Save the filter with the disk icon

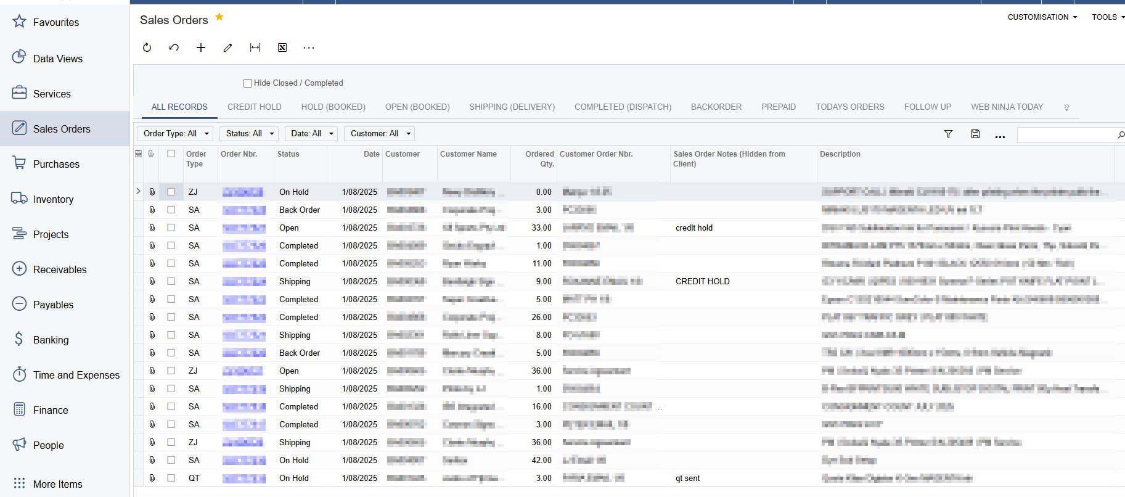pyautogui.click(x=975, y=134)
